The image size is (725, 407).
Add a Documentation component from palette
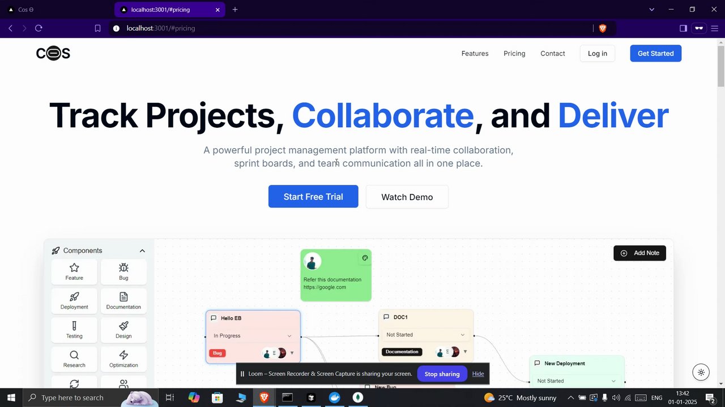click(x=123, y=300)
